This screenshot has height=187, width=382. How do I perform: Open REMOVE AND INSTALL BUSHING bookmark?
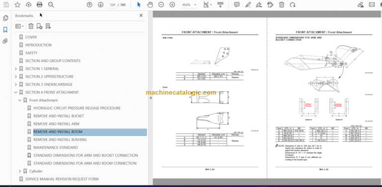[x=60, y=140]
